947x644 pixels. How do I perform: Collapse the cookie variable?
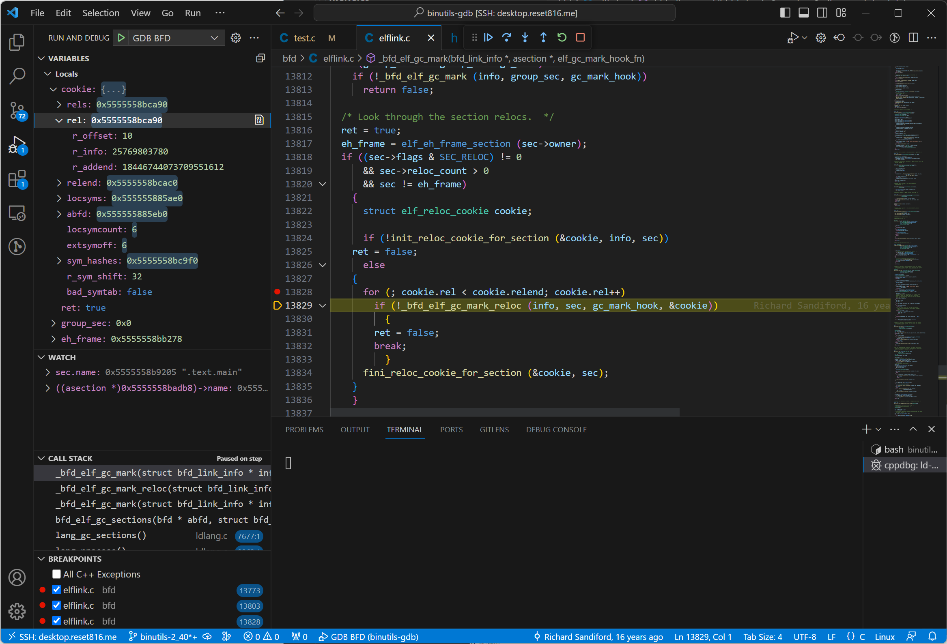[x=53, y=89]
